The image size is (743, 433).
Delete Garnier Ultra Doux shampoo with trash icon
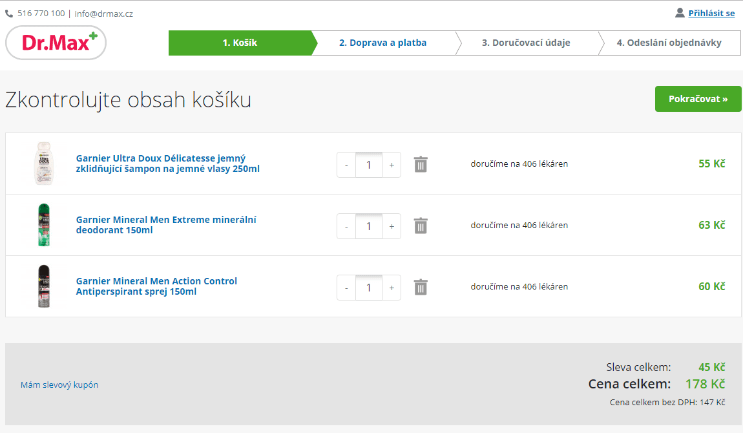(x=421, y=164)
